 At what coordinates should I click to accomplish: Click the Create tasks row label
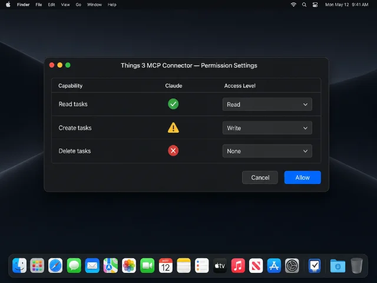tap(75, 128)
